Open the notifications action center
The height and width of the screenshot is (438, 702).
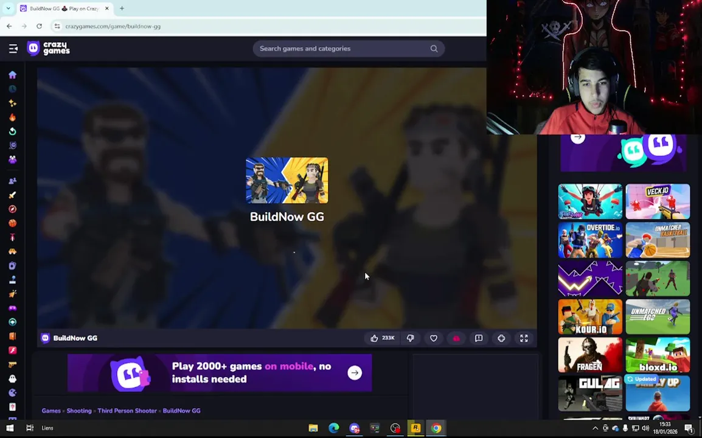coord(689,428)
